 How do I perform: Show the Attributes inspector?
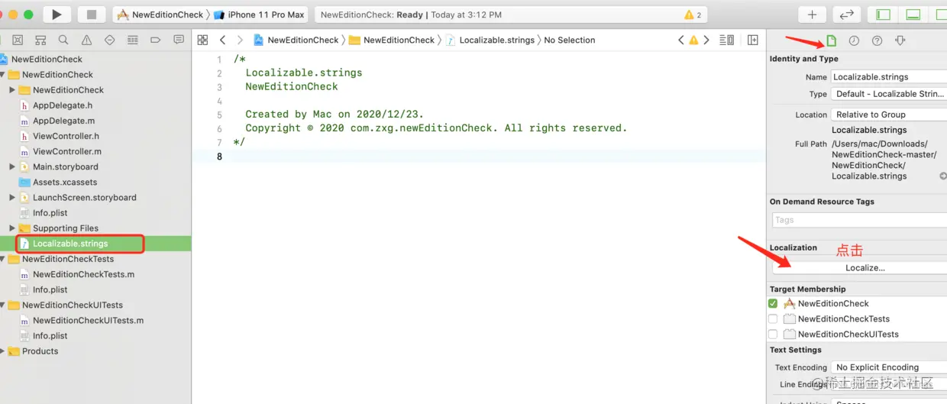(900, 40)
